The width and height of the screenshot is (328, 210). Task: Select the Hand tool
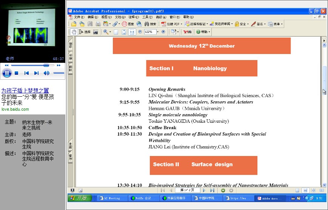point(74,32)
